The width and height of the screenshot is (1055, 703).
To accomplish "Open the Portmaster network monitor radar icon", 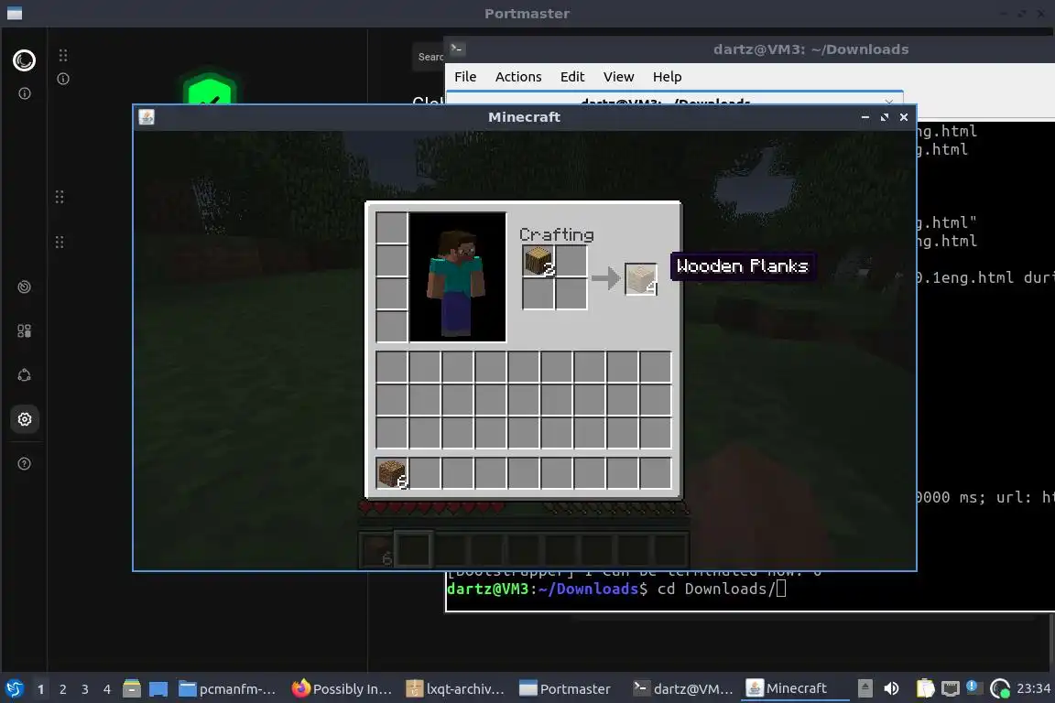I will (24, 287).
